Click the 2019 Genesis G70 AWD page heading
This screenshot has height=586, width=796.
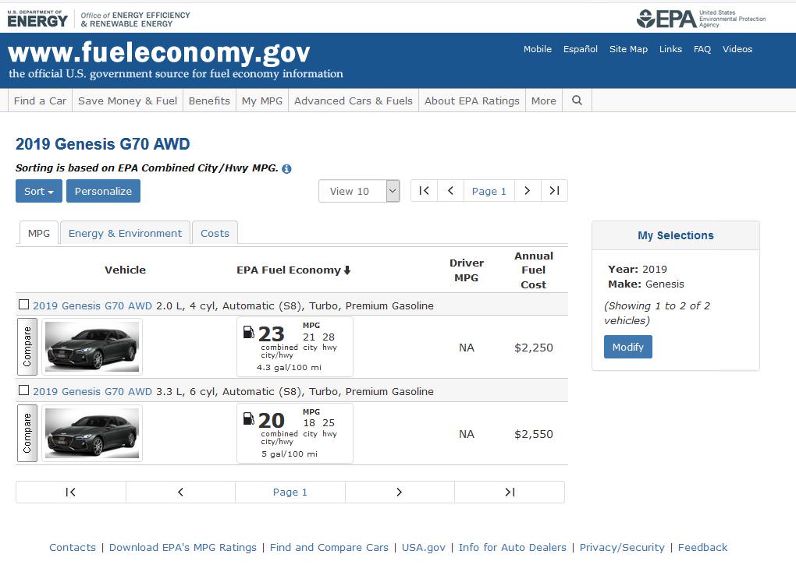point(102,144)
